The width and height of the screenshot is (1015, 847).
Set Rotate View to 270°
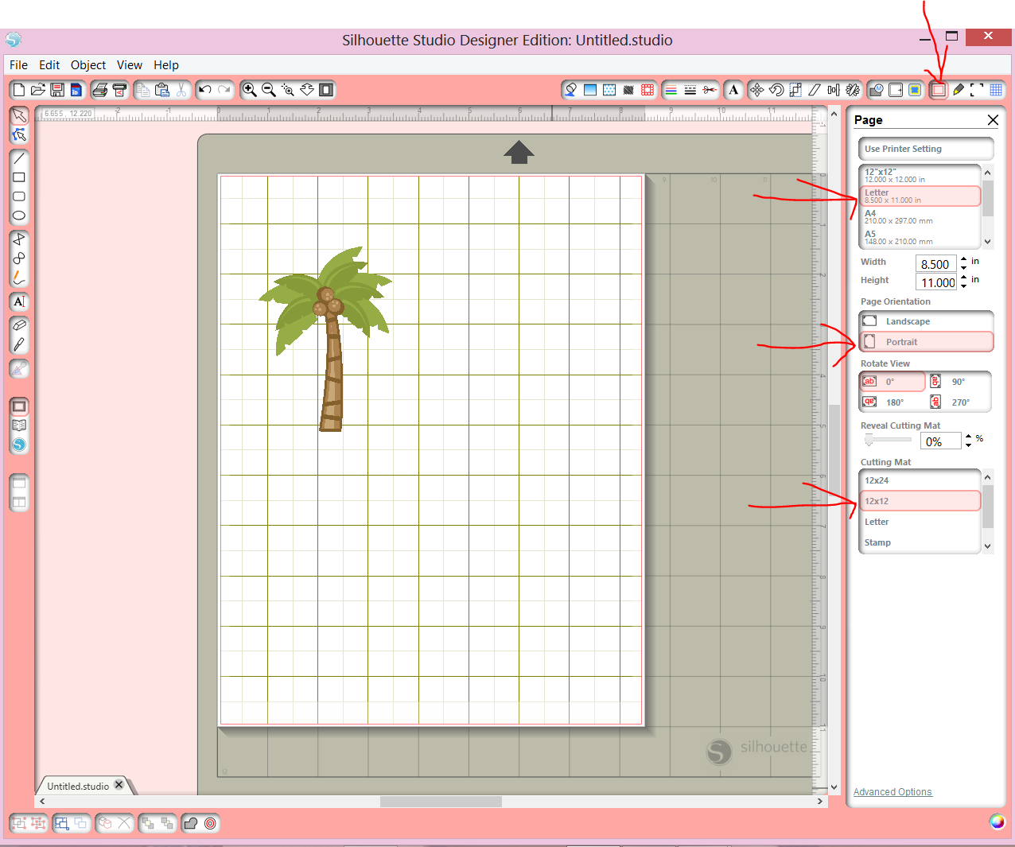click(959, 402)
